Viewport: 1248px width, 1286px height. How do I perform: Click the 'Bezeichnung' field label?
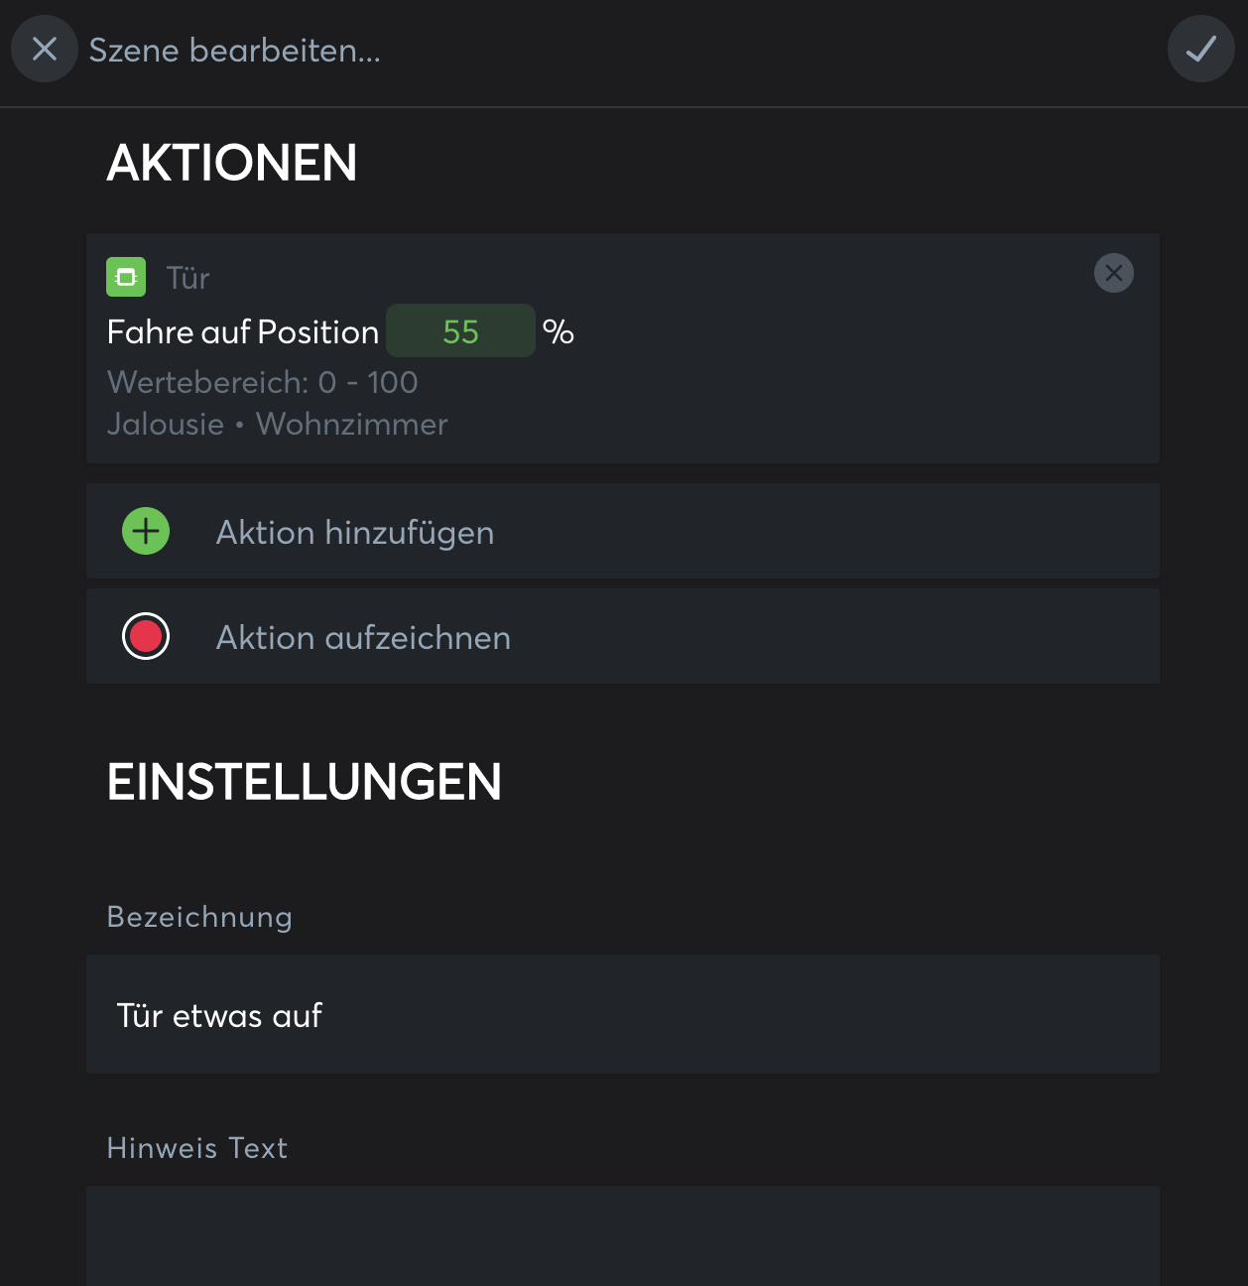(x=199, y=917)
